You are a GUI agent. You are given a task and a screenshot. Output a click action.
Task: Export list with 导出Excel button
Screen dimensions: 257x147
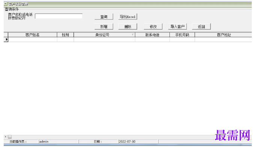coord(128,17)
